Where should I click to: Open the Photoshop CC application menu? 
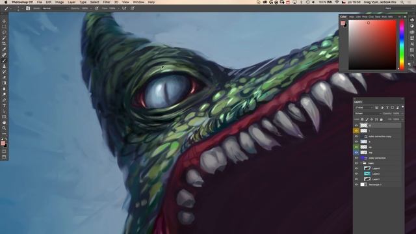click(x=22, y=2)
